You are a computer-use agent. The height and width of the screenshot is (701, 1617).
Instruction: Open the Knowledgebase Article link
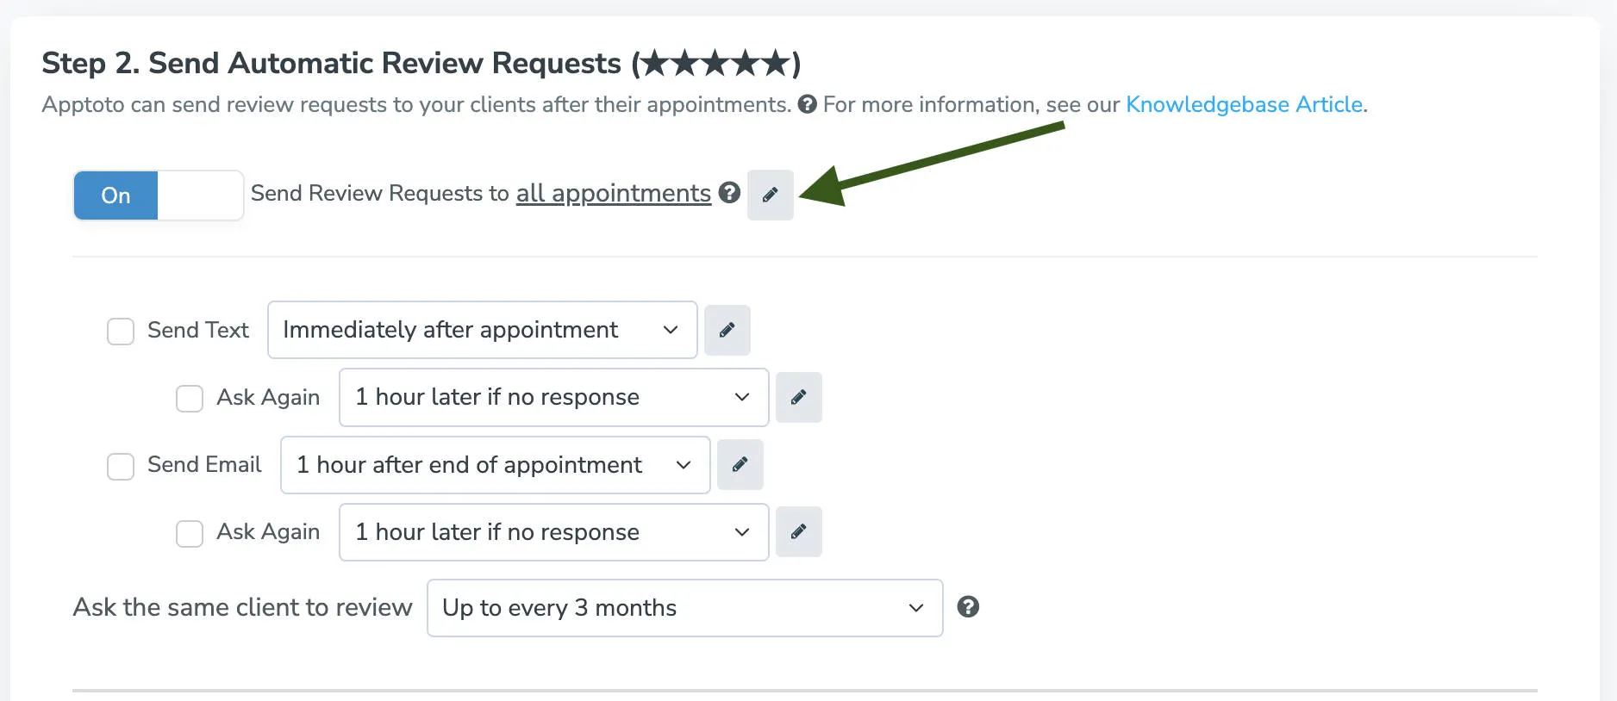tap(1243, 104)
